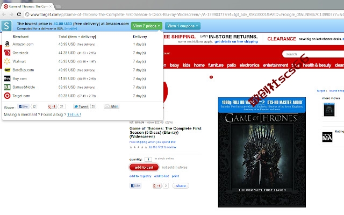Click add to list link

pos(161,176)
